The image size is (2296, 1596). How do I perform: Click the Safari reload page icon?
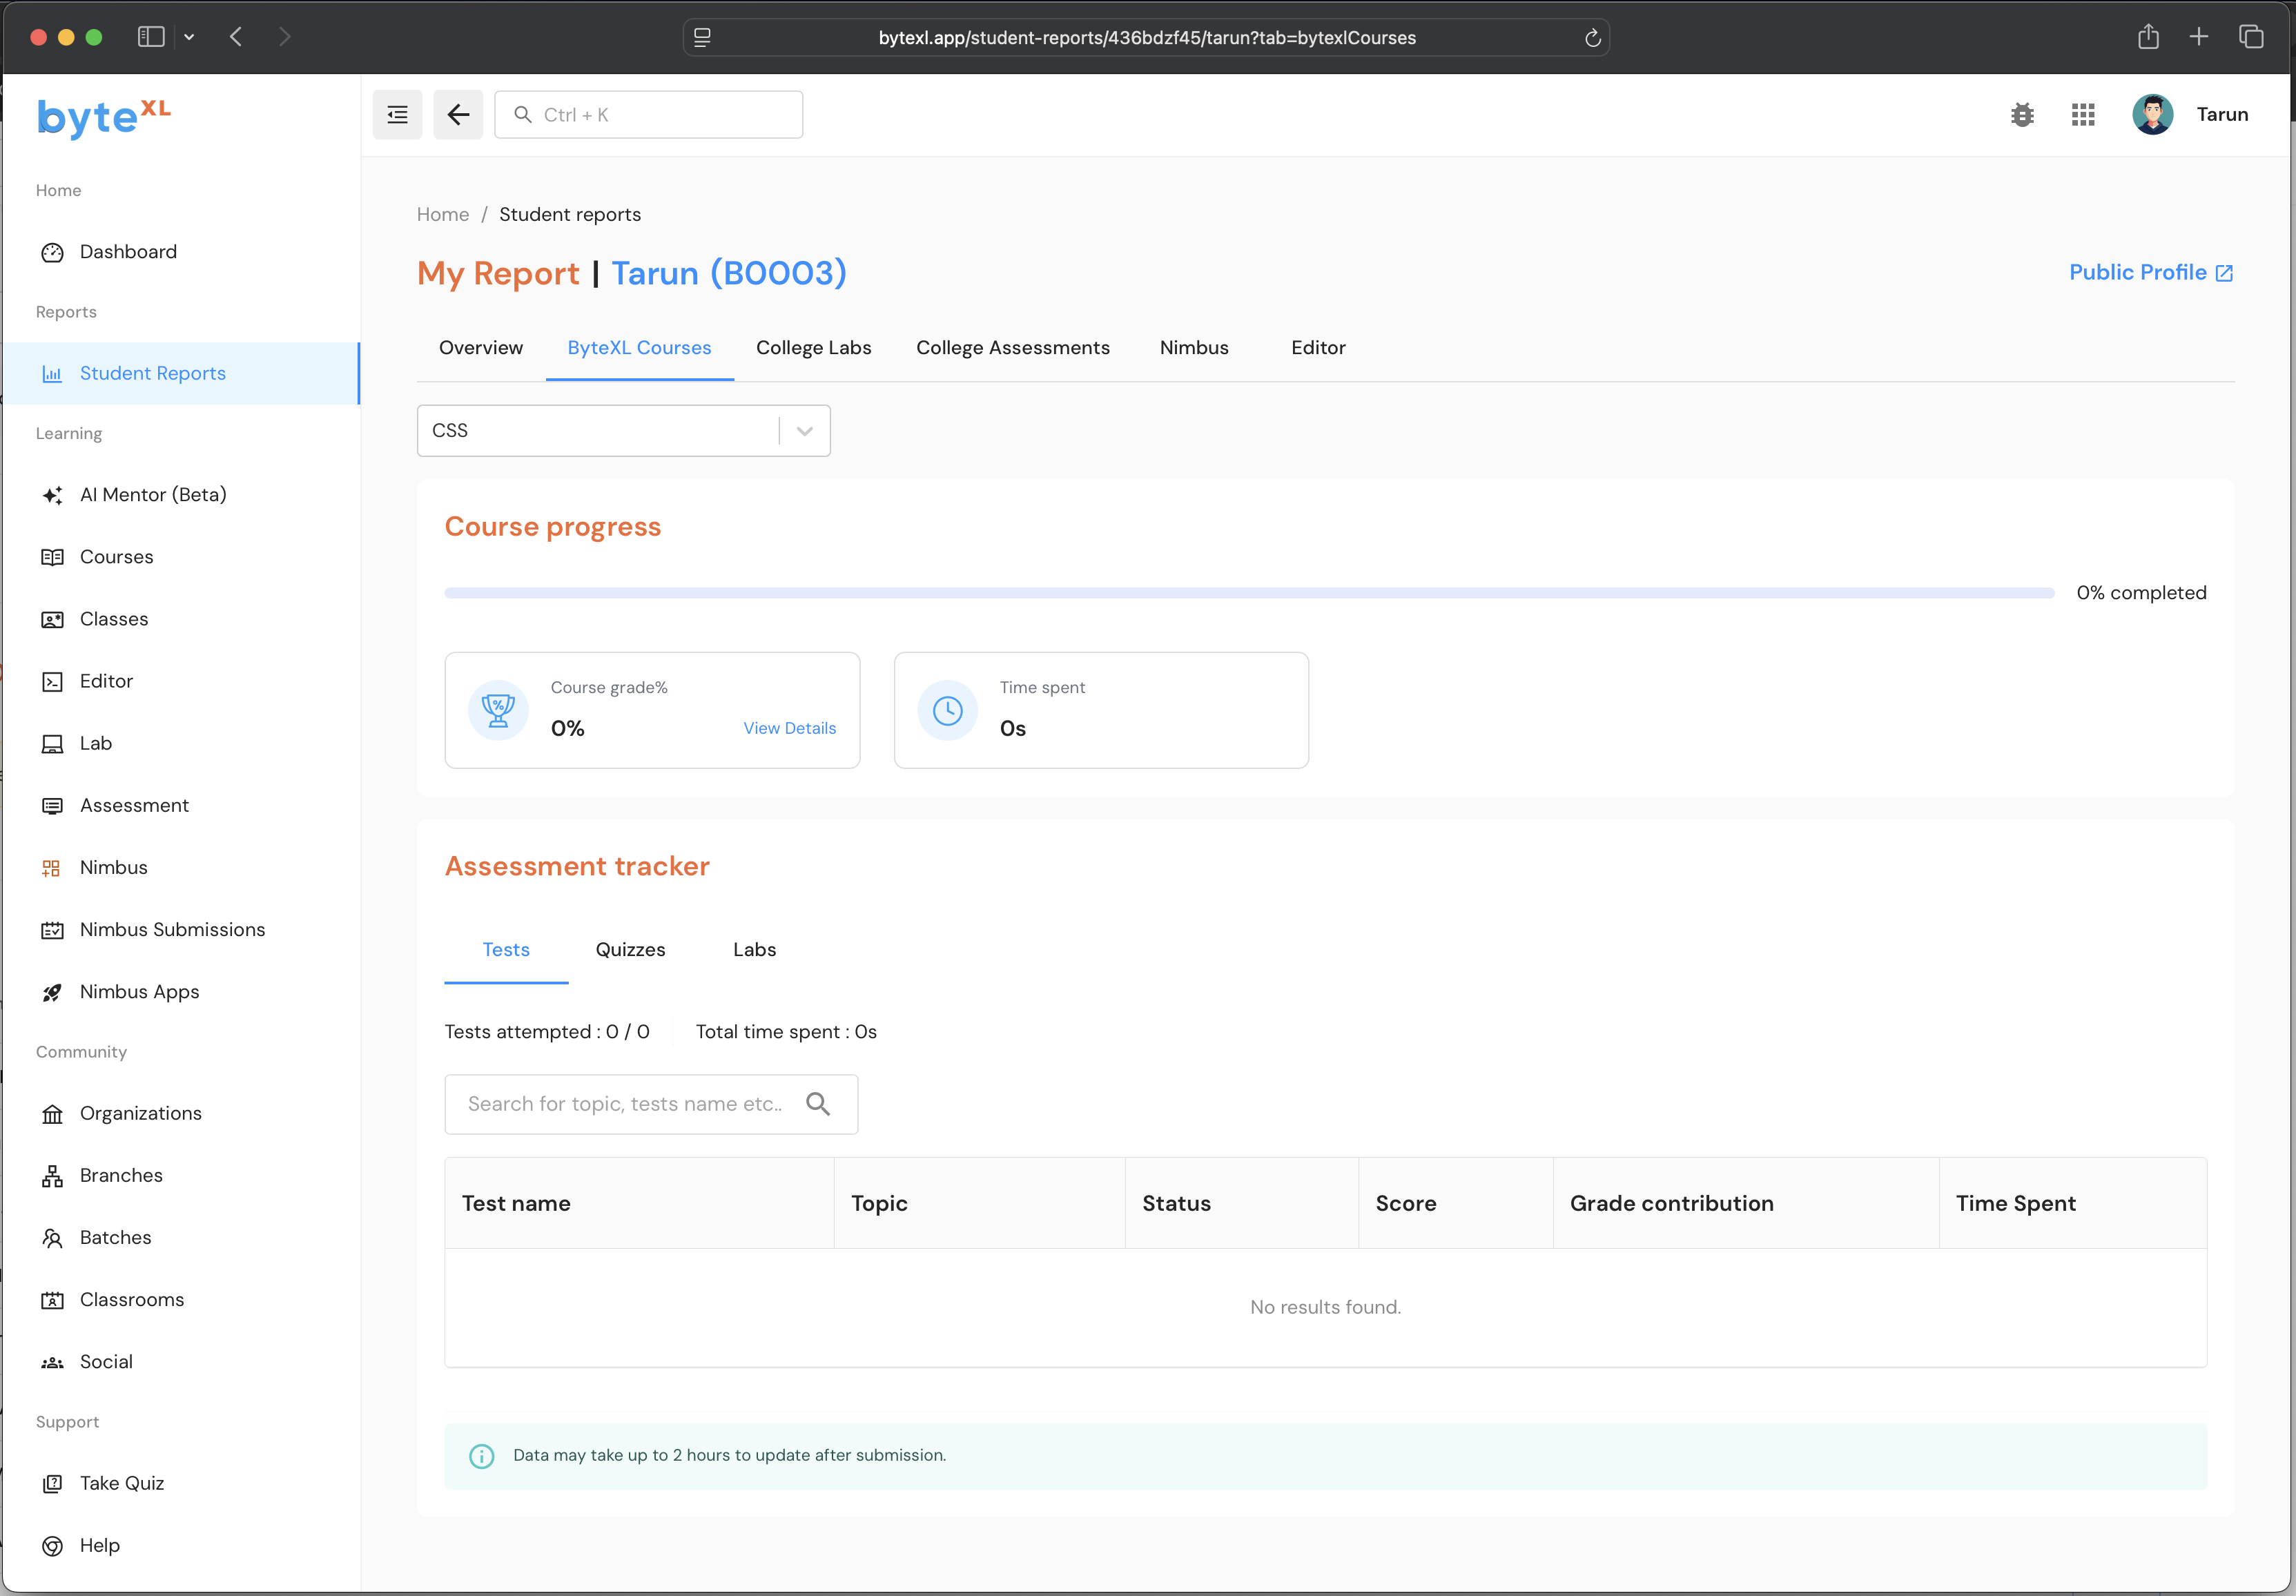1593,38
